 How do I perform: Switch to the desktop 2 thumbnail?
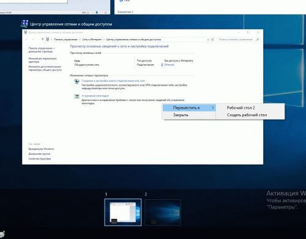point(163,212)
